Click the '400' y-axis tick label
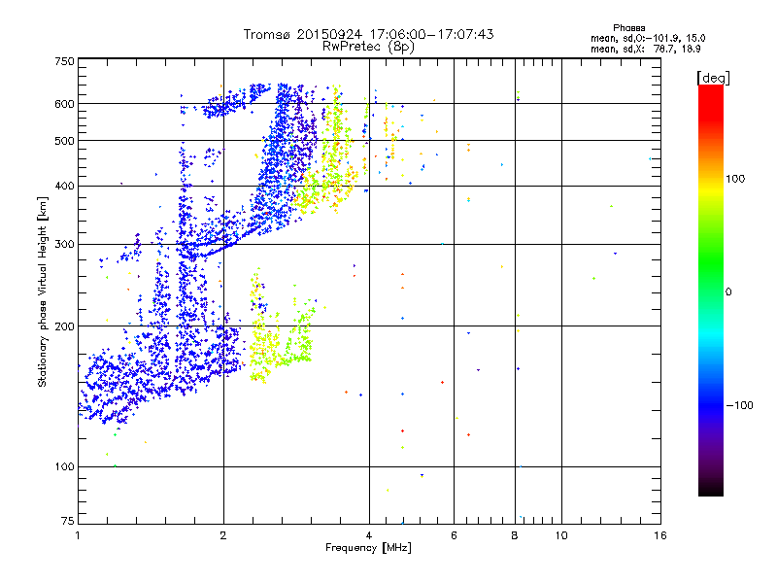This screenshot has width=777, height=583. 64,187
